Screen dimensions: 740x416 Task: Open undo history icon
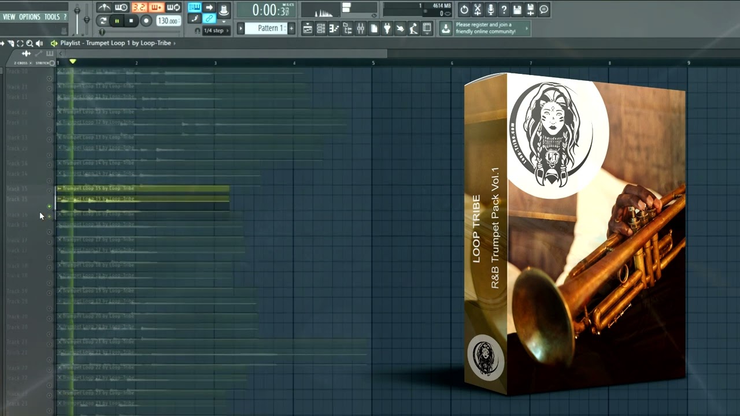[464, 9]
